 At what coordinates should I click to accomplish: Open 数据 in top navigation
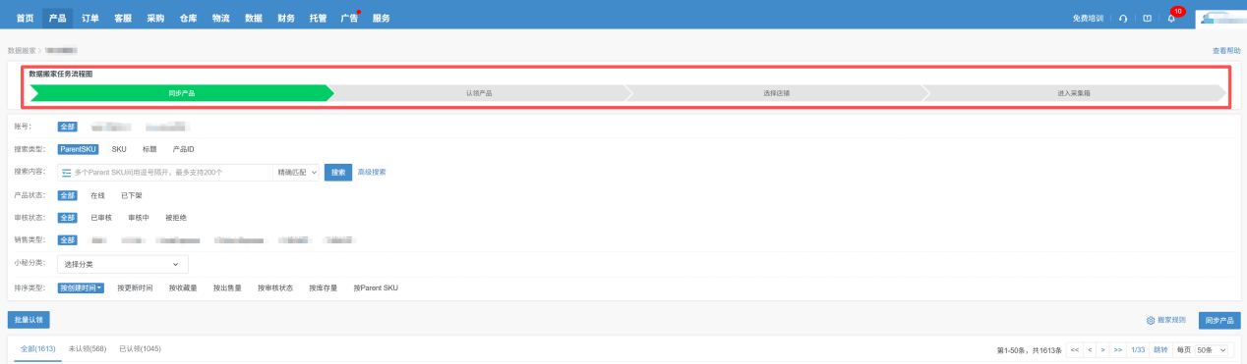click(253, 19)
